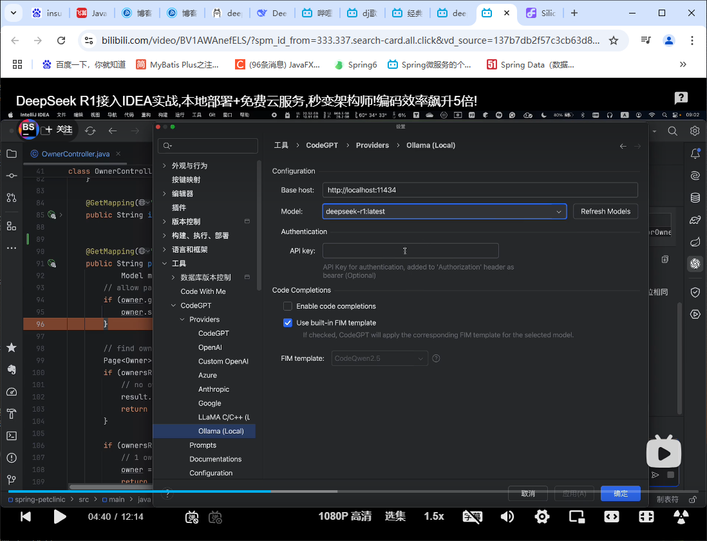The width and height of the screenshot is (707, 541).
Task: Click the large Bilibili play overlay button
Action: pos(664,452)
